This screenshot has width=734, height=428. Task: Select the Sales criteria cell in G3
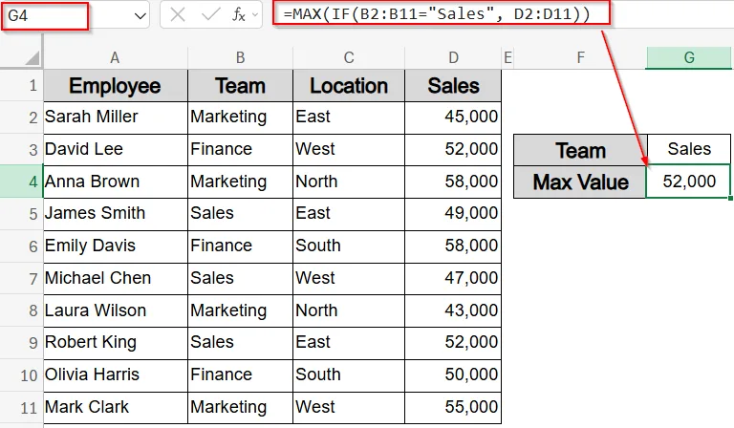[x=689, y=149]
